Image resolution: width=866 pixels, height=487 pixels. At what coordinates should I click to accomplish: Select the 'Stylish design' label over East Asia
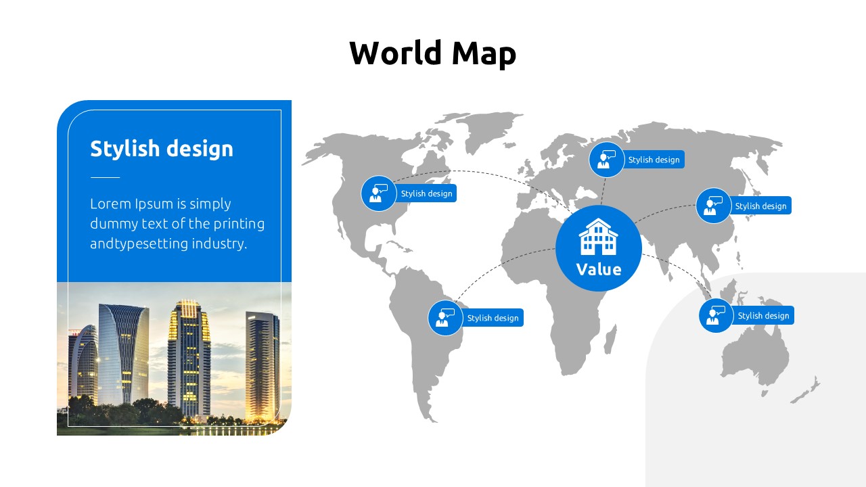click(x=760, y=206)
